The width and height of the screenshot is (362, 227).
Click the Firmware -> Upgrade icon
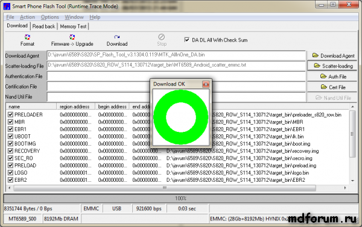click(72, 37)
